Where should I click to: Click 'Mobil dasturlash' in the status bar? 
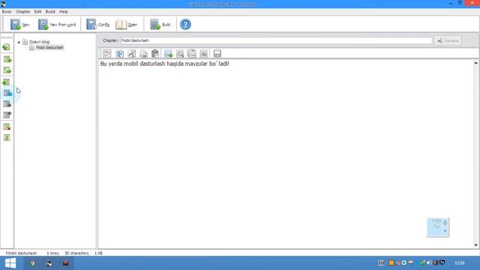[21, 253]
